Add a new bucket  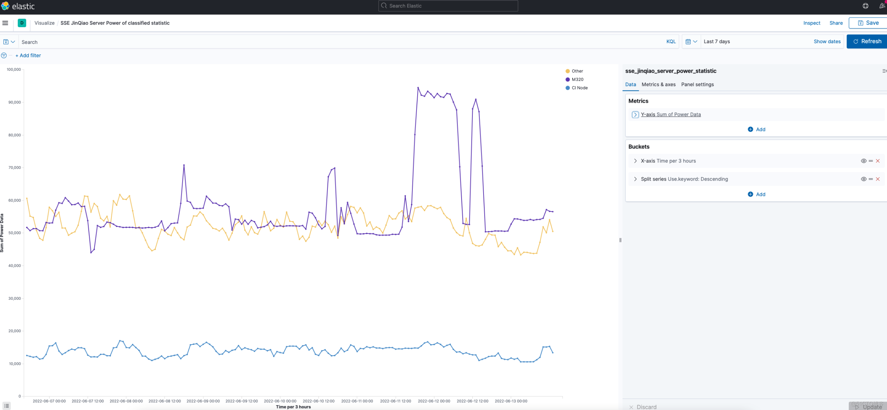[756, 194]
